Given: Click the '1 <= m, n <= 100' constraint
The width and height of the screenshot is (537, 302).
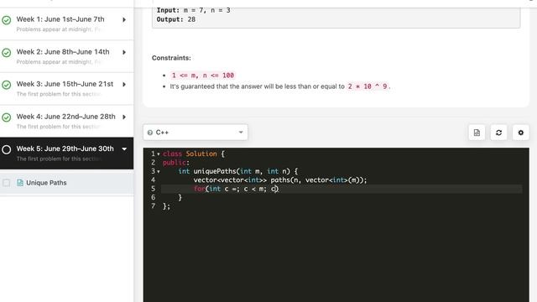Looking at the screenshot, I should (x=203, y=75).
